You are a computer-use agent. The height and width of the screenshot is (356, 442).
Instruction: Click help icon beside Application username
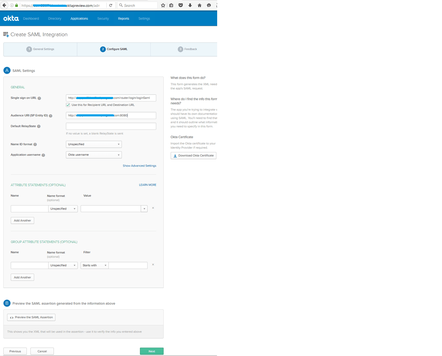tap(43, 155)
